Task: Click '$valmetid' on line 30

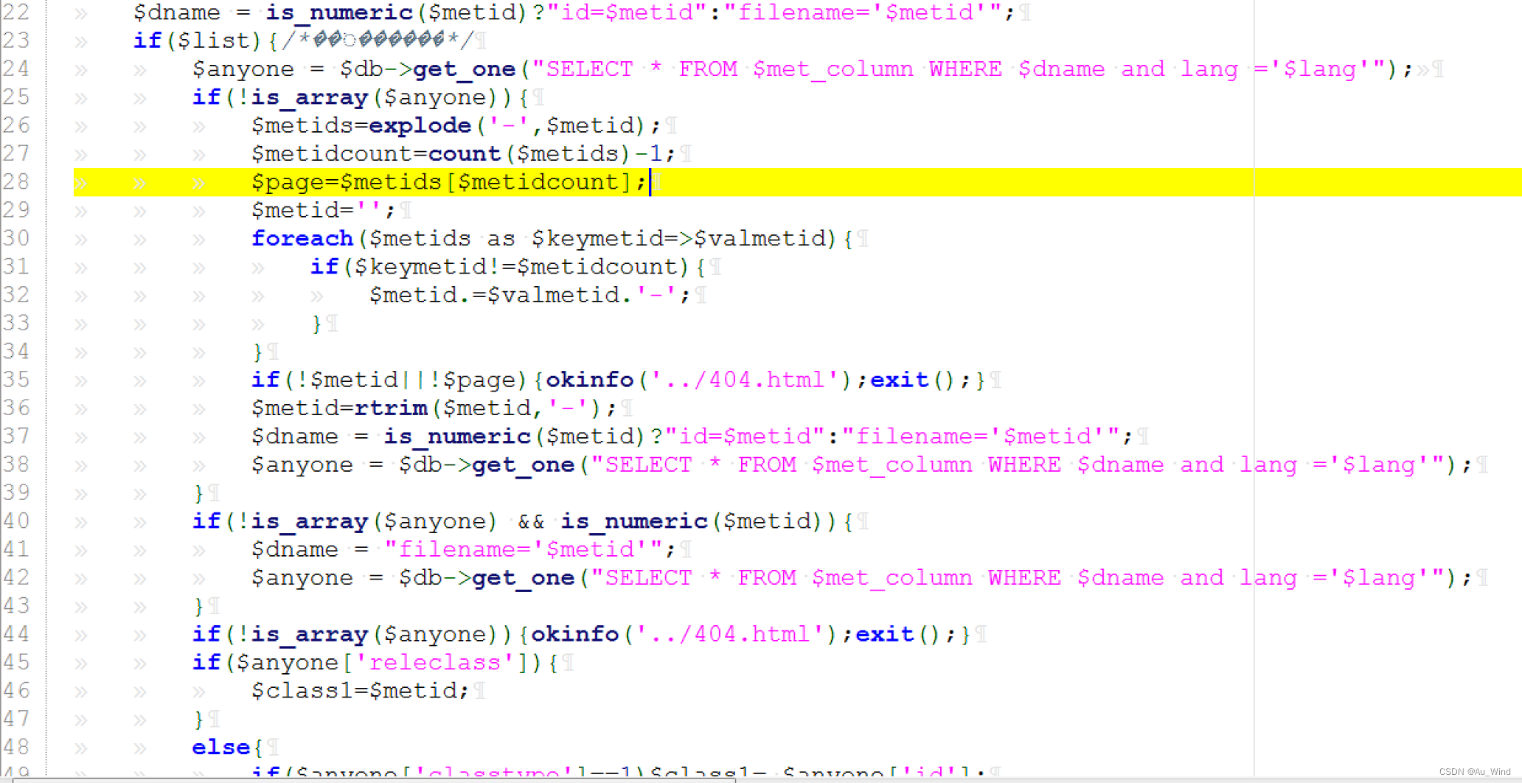Action: [x=760, y=239]
